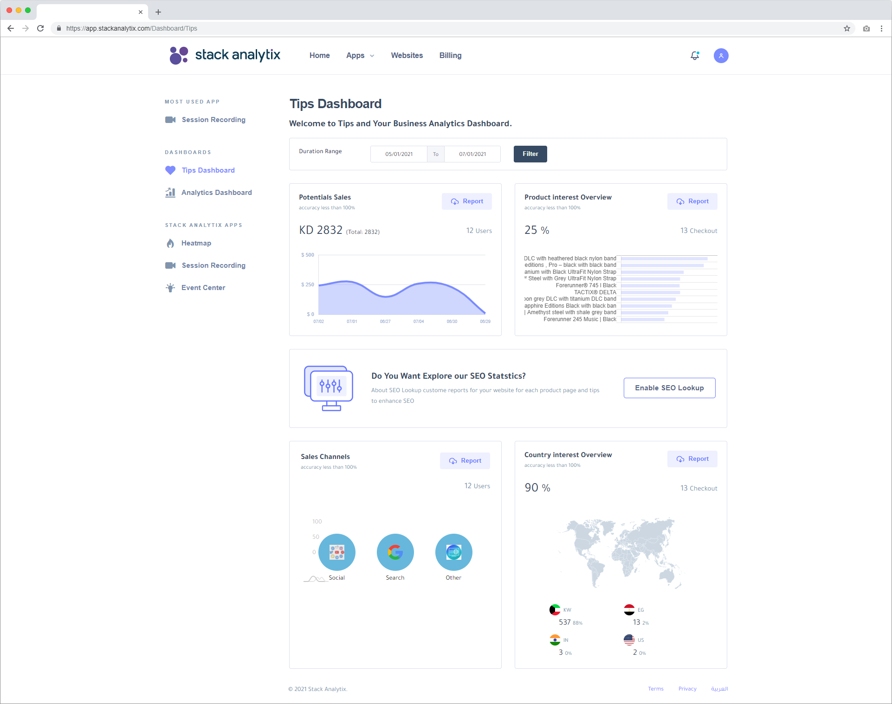The image size is (892, 704).
Task: Open the Billing page
Action: (x=450, y=55)
